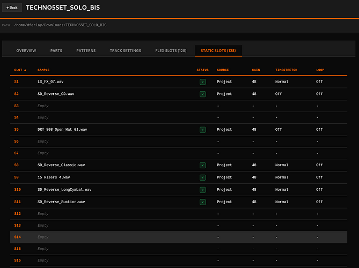Click Off timestretch in S2 row
Viewport: 359px width, 268px height.
coord(279,94)
